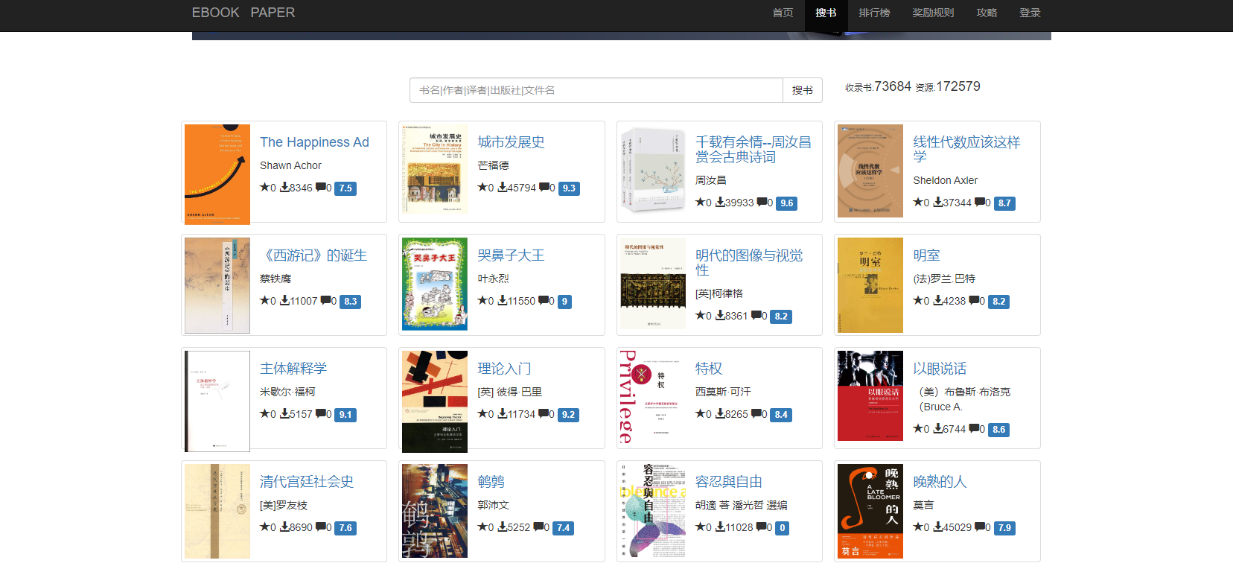The image size is (1233, 566).
Task: Click the 哭鼻子大王 cover thumbnail
Action: [435, 284]
